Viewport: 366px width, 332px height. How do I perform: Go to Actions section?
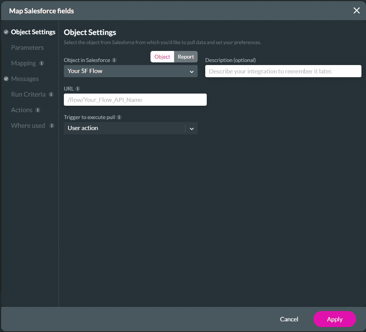[x=22, y=110]
